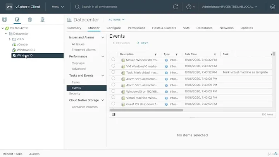The image size is (279, 157).
Task: Open the Storage inventory view icon
Action: pyautogui.click(x=30, y=19)
